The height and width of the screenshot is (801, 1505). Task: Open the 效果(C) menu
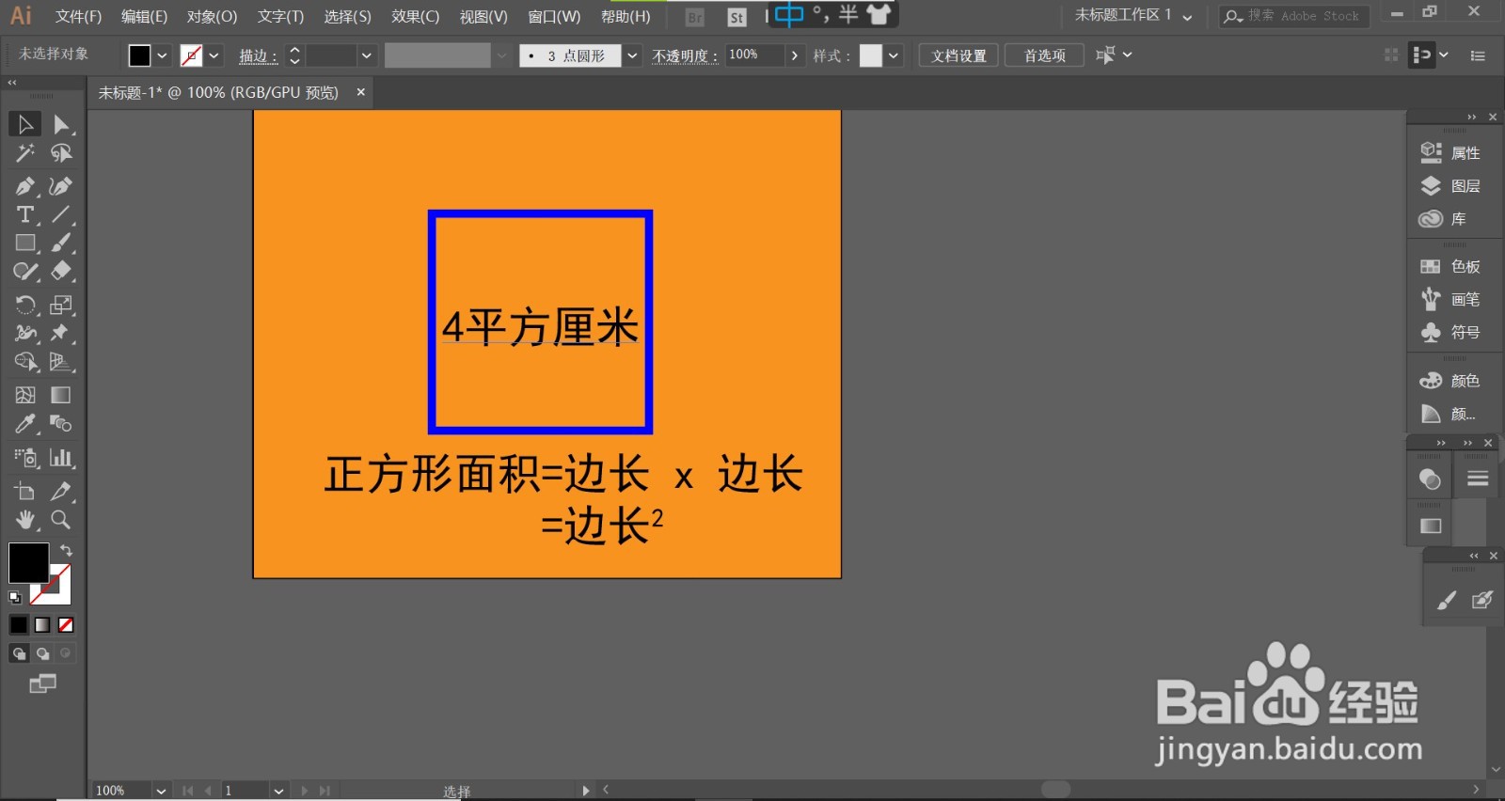(416, 16)
